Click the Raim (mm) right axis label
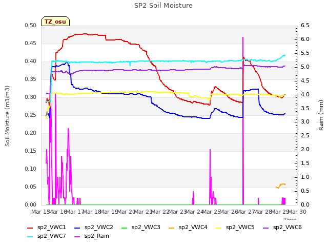Viewport: 328px width, 246px height. point(321,115)
